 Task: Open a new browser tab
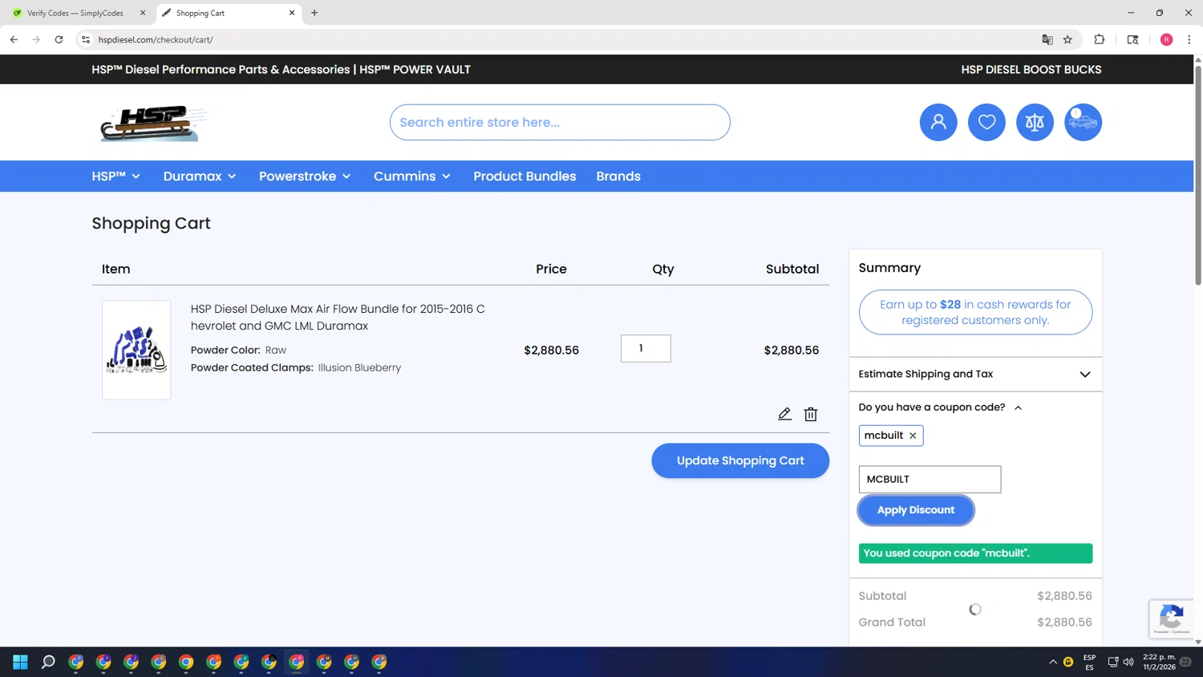314,13
